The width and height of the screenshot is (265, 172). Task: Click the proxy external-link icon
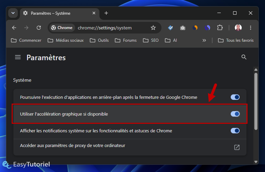(x=237, y=147)
